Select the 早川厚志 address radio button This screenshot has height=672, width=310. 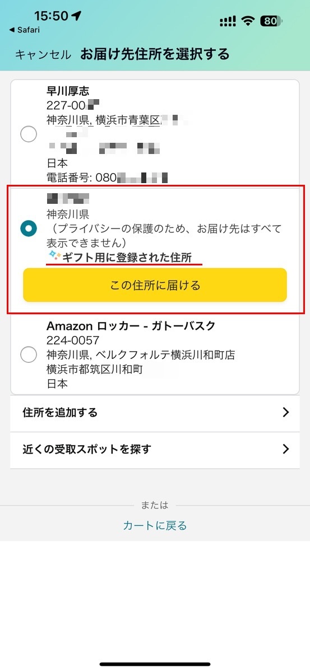click(28, 134)
